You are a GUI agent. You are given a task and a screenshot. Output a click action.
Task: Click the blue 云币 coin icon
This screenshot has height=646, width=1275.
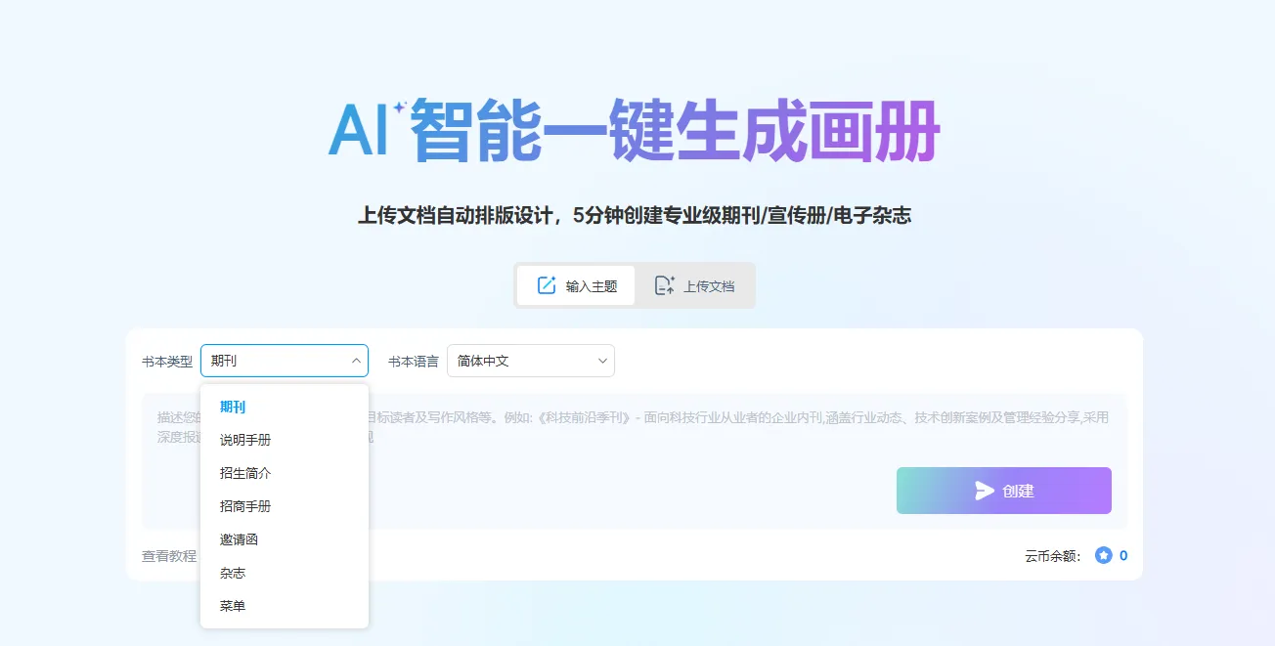pos(1104,555)
